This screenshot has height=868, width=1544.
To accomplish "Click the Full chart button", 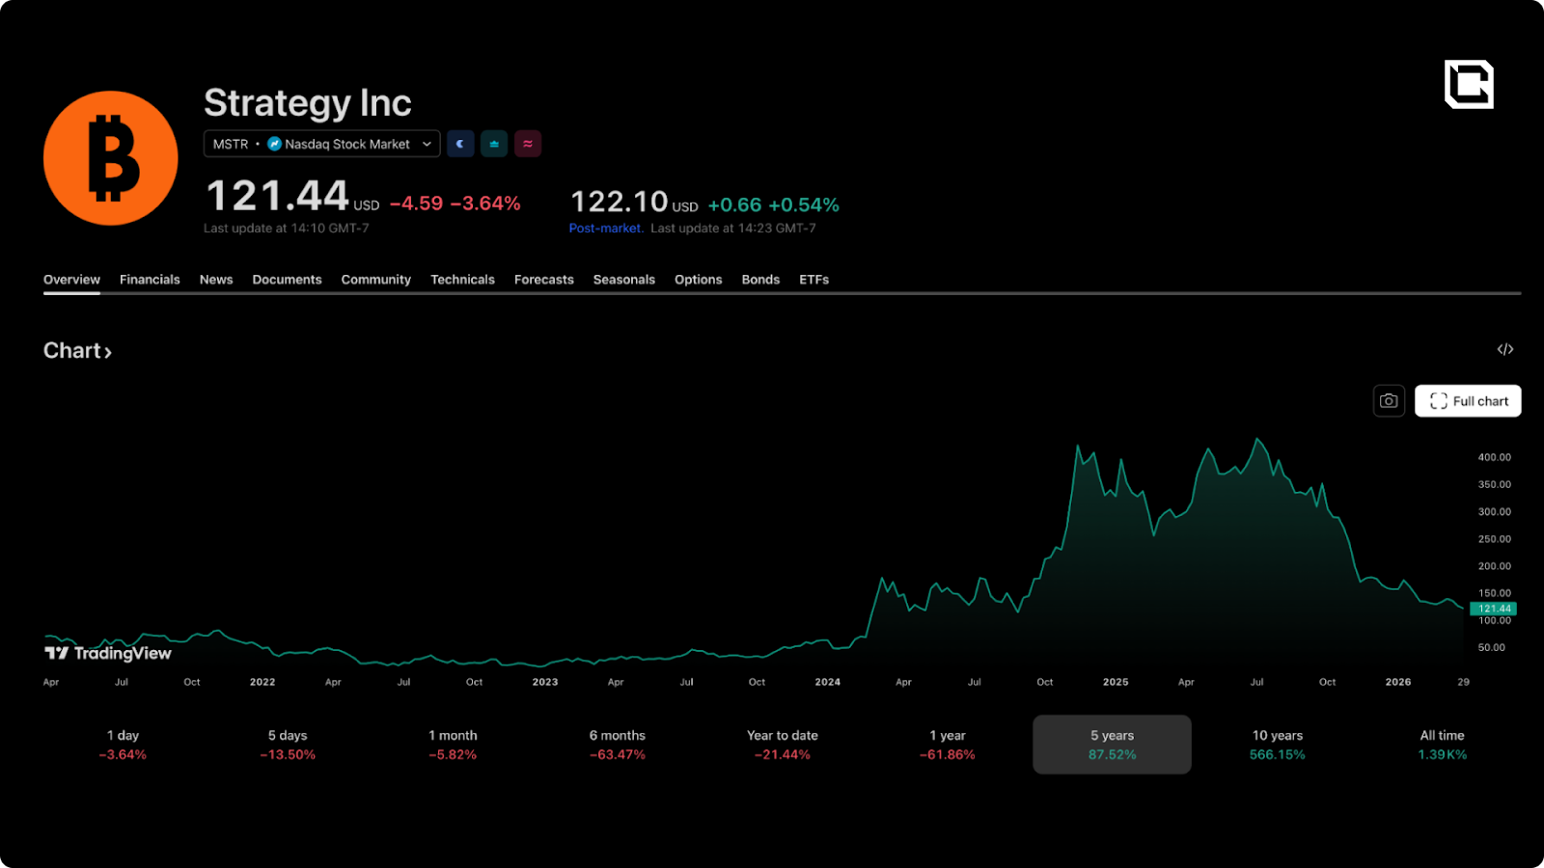I will pyautogui.click(x=1468, y=401).
